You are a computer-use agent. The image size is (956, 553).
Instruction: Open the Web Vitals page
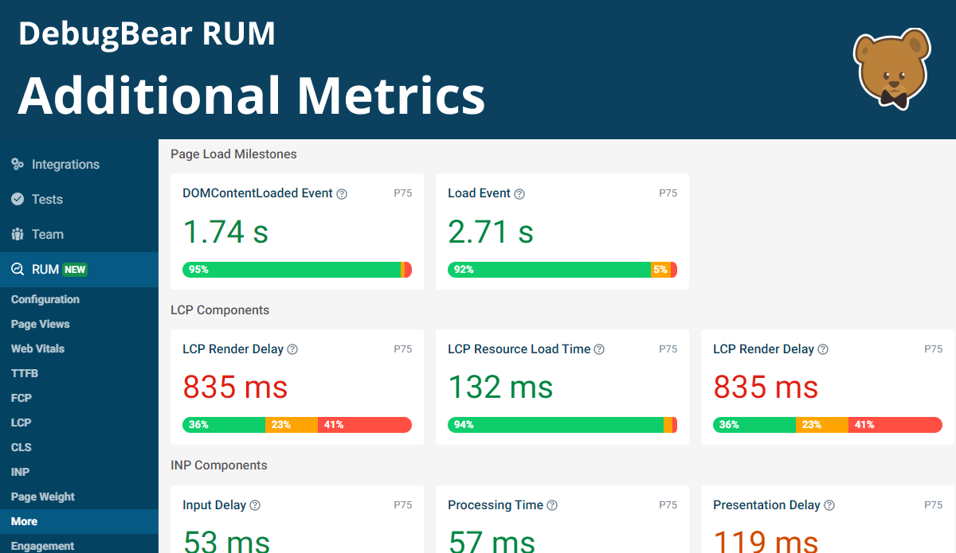coord(38,349)
